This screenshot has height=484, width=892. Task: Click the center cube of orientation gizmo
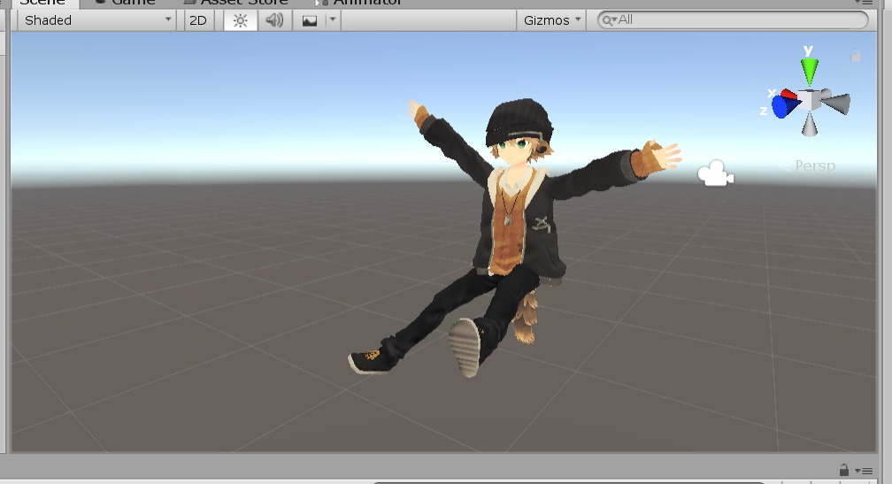coord(810,99)
